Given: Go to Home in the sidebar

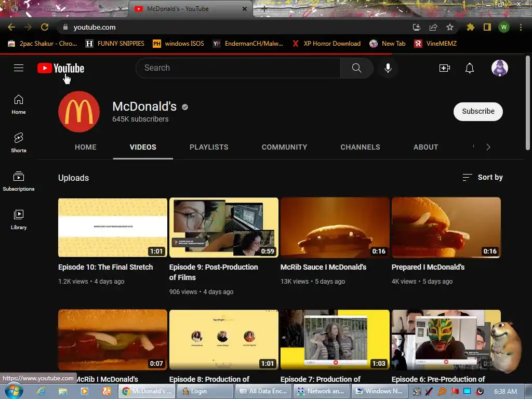Looking at the screenshot, I should tap(19, 104).
